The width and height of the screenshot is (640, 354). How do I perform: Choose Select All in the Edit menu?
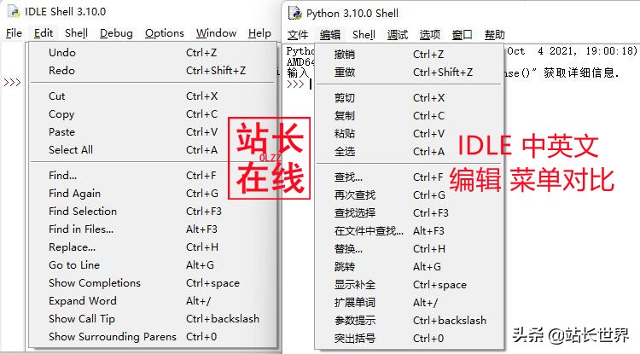tap(154, 150)
